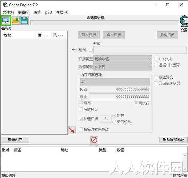
Task: Click the 撤销扫描 button
Action: (x=167, y=35)
